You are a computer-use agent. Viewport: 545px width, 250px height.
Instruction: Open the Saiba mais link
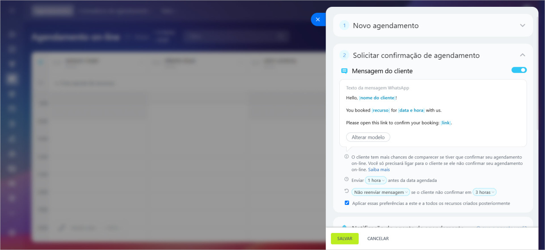379,170
